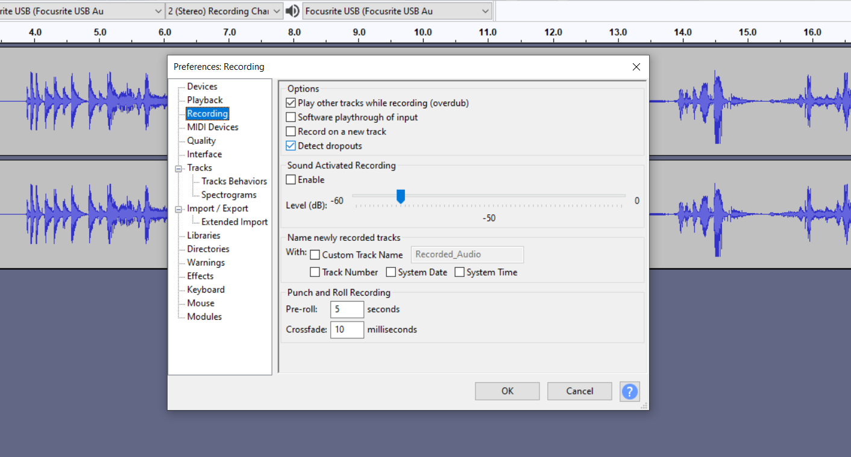This screenshot has width=851, height=457.
Task: Select Spectrograms in the tree
Action: coord(229,195)
